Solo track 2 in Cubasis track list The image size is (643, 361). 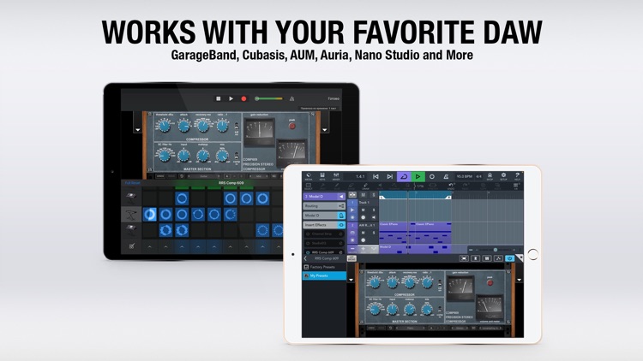coord(373,233)
